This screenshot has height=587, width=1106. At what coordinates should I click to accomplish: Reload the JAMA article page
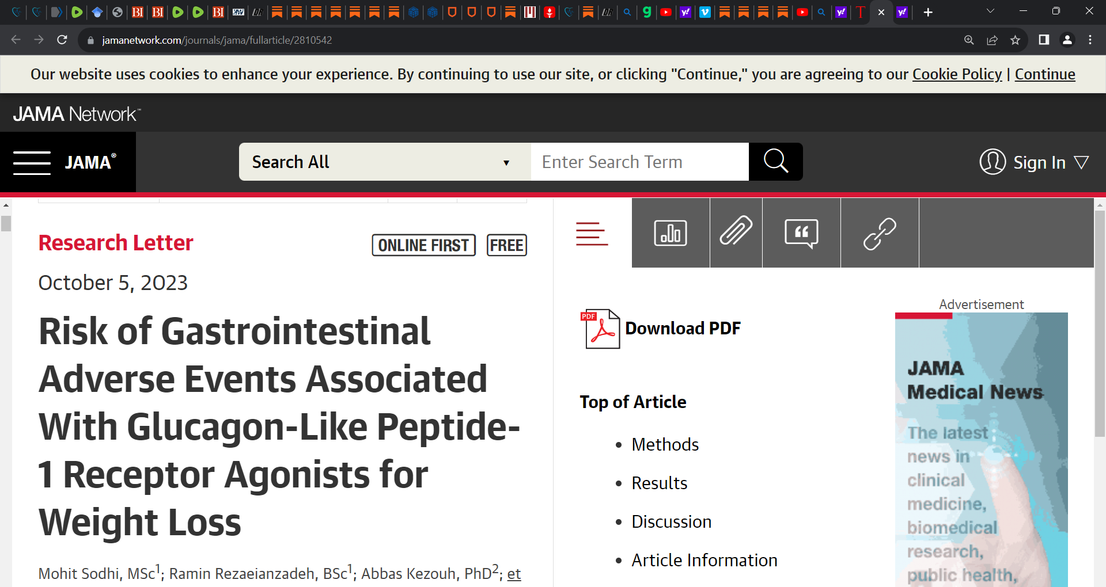[x=62, y=40]
